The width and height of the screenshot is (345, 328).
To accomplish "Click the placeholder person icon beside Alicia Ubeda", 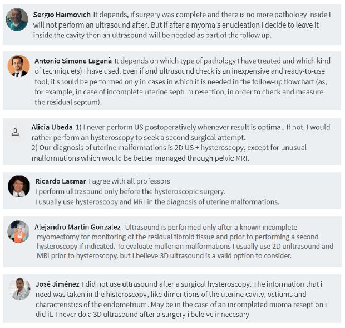I will (16, 133).
